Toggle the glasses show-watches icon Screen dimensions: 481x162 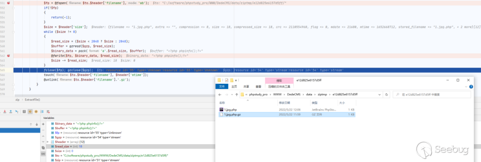click(x=43, y=154)
